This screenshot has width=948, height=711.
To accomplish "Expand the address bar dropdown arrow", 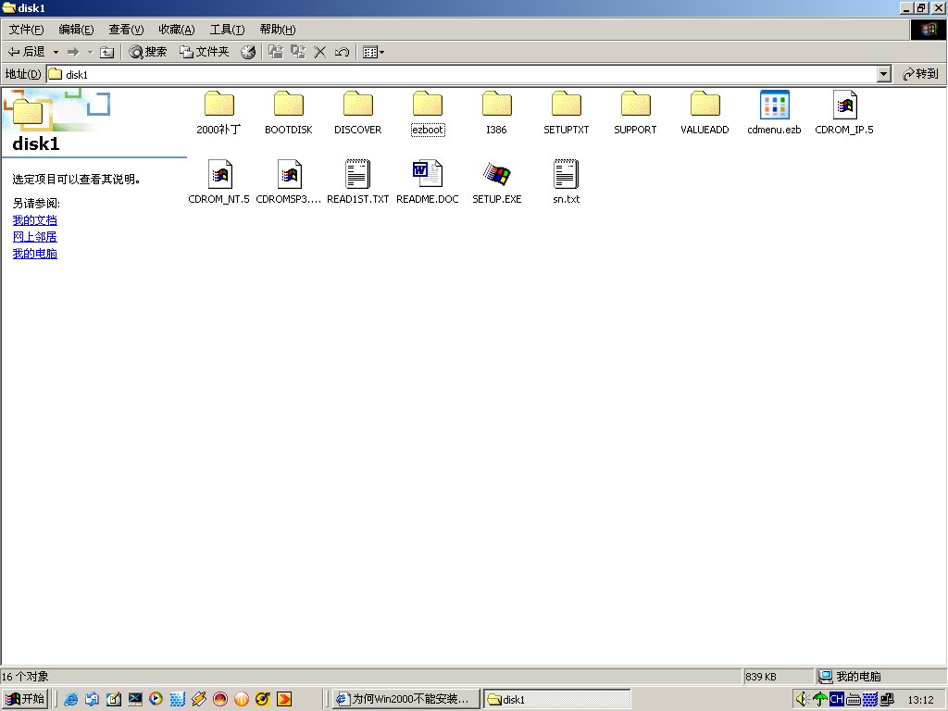I will (884, 74).
